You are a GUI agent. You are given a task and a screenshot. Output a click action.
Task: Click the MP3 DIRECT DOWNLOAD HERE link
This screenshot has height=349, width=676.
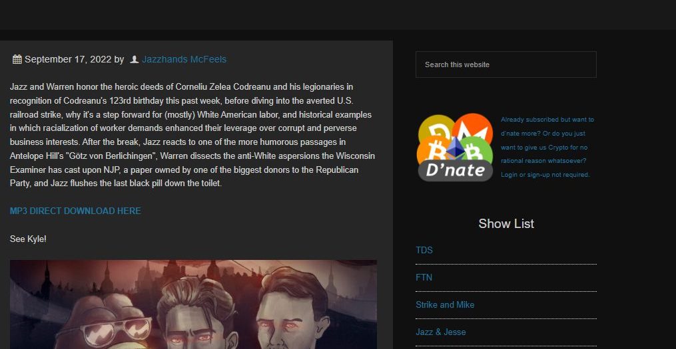(75, 211)
